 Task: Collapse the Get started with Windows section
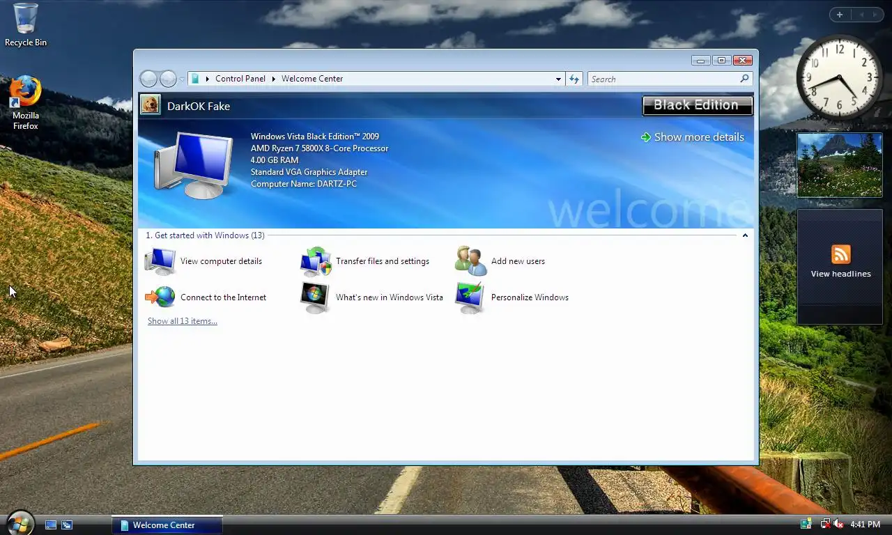click(745, 235)
